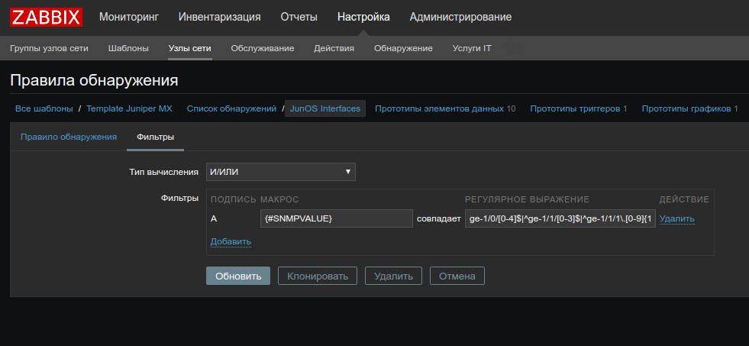Open the Шаблоны submenu item
The height and width of the screenshot is (346, 749).
click(x=128, y=48)
